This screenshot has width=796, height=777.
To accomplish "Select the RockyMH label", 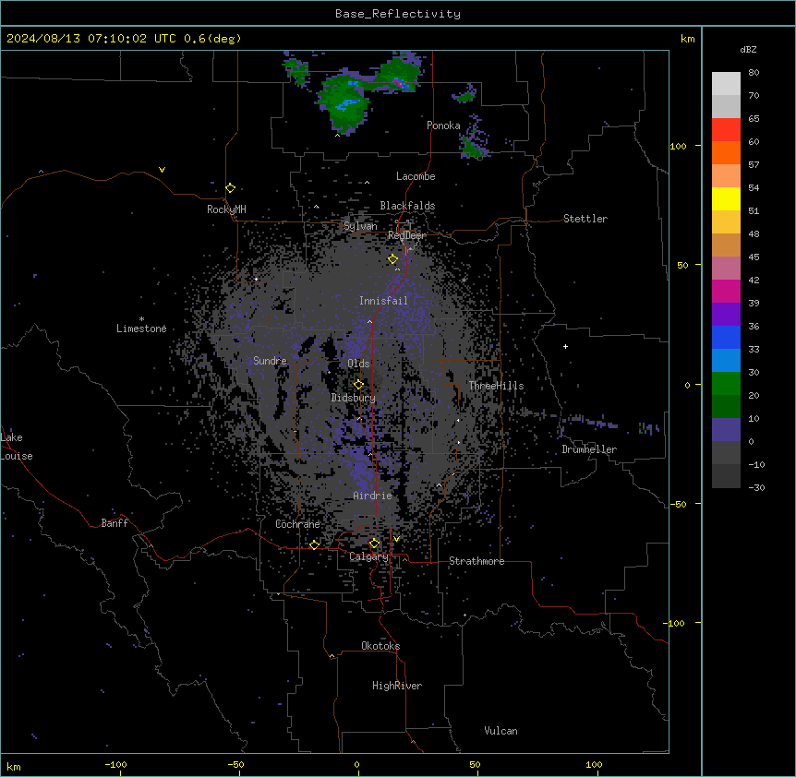I will [x=226, y=209].
